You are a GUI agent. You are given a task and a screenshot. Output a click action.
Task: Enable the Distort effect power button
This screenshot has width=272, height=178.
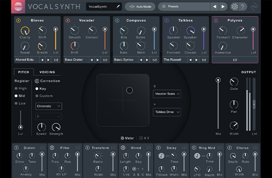16,148
